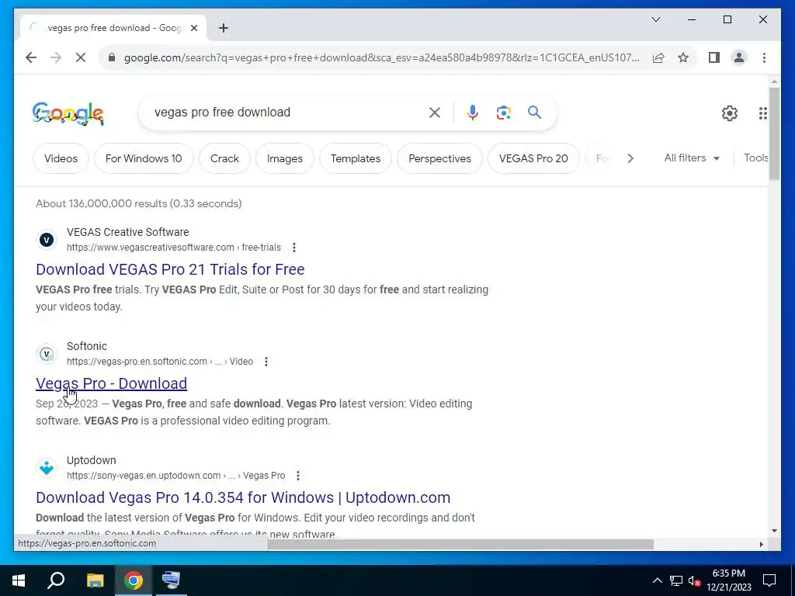Click the Chrome taskbar icon
The height and width of the screenshot is (596, 795).
(134, 580)
